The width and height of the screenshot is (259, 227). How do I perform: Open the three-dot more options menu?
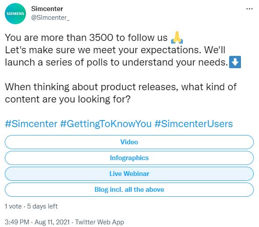249,9
